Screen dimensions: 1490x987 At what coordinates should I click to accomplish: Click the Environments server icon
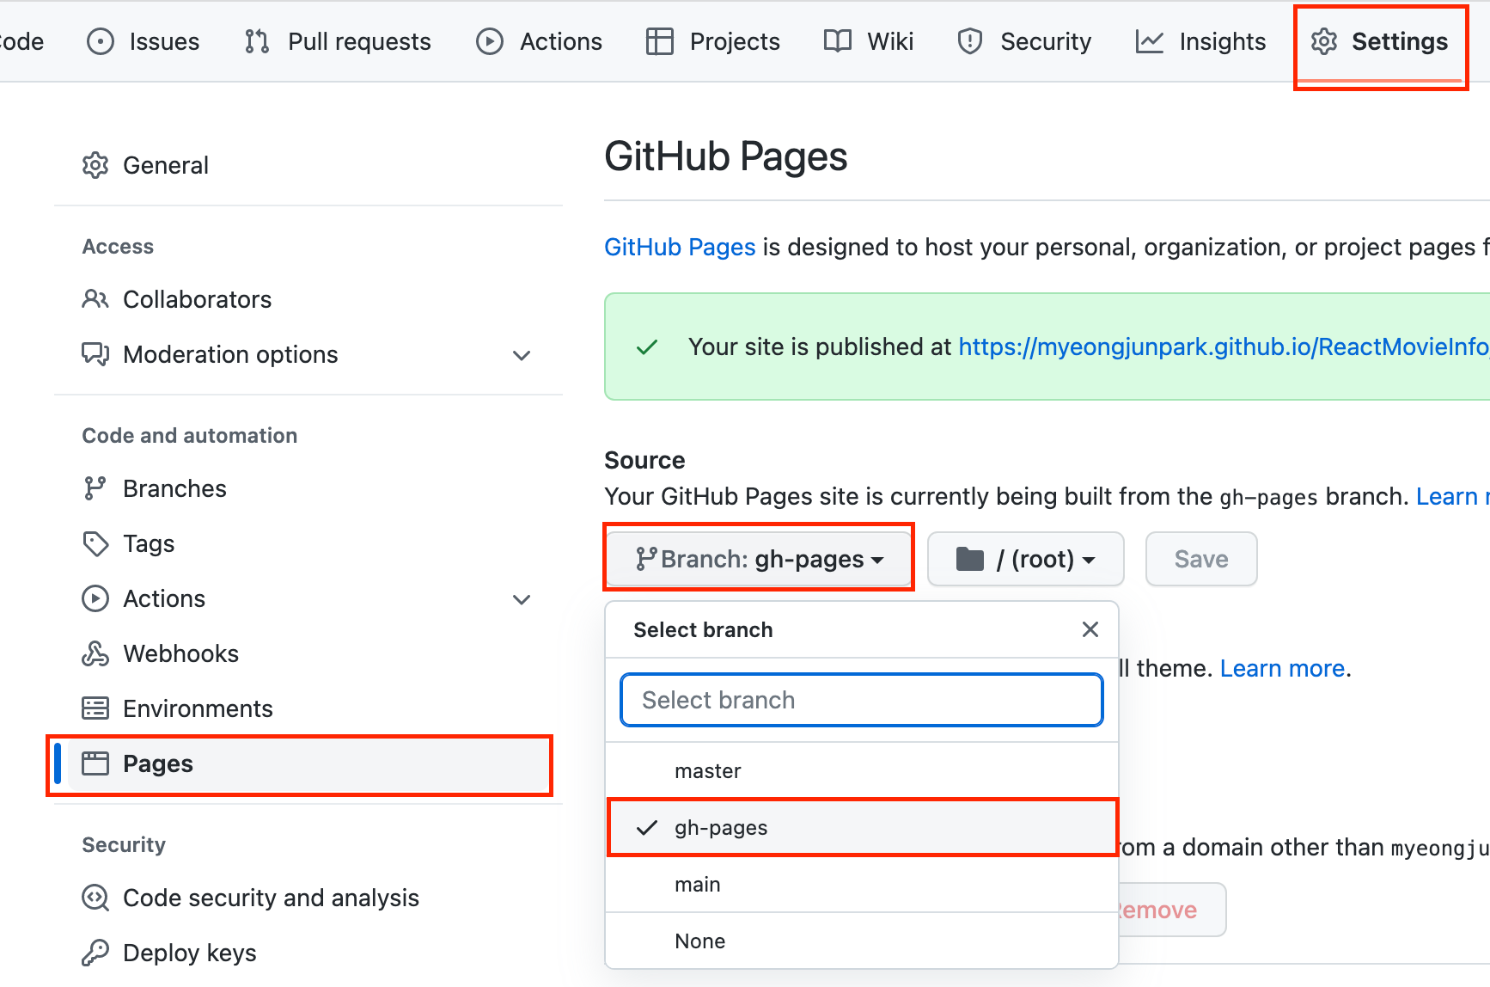[95, 708]
